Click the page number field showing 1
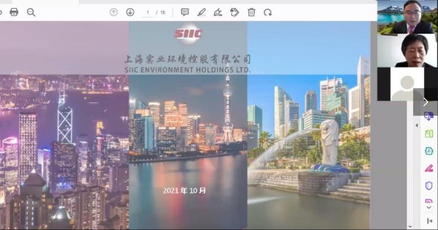 (148, 12)
